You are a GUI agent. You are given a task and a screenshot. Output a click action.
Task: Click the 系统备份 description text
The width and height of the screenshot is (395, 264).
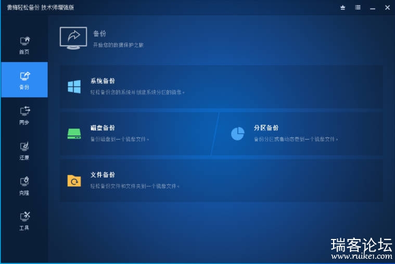click(137, 92)
